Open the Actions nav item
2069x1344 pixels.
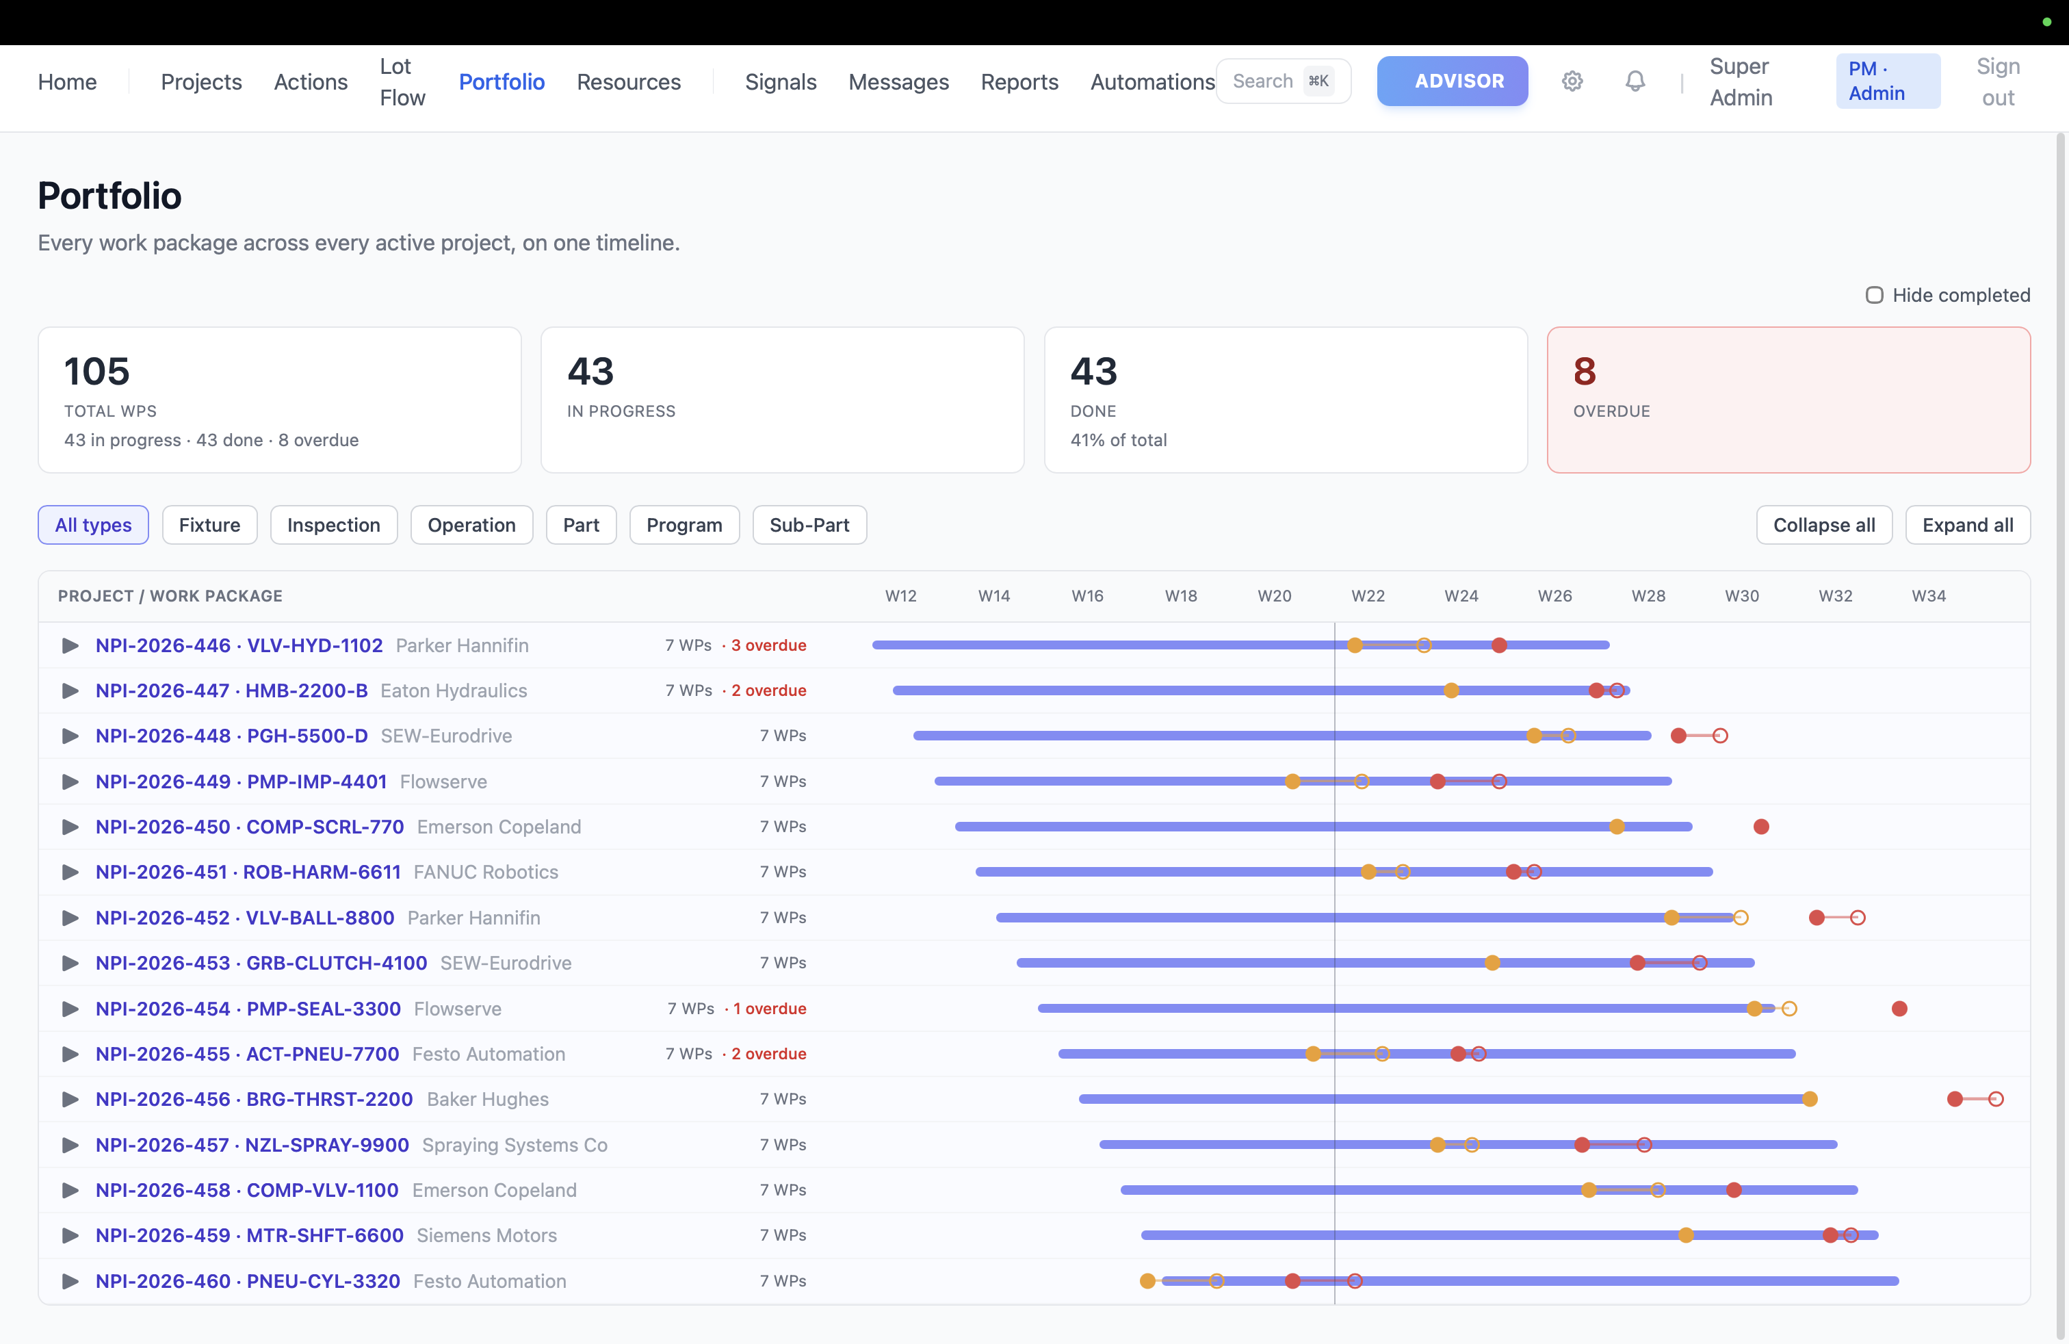[311, 81]
